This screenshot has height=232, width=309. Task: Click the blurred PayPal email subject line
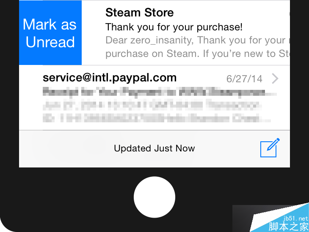coord(160,92)
